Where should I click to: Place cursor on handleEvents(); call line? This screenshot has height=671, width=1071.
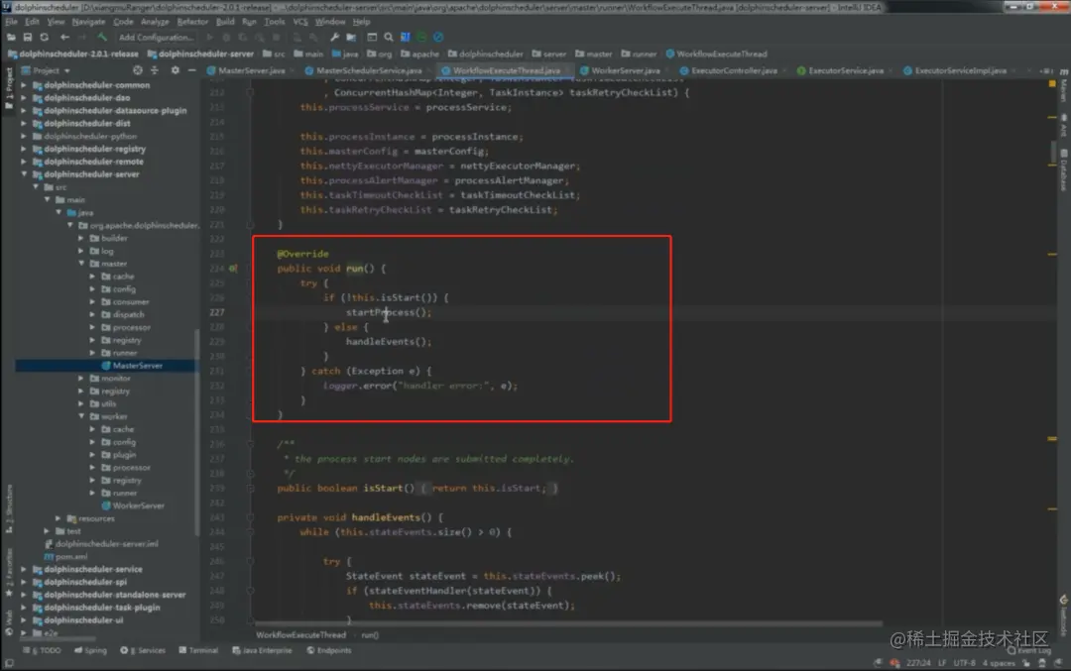tap(388, 342)
